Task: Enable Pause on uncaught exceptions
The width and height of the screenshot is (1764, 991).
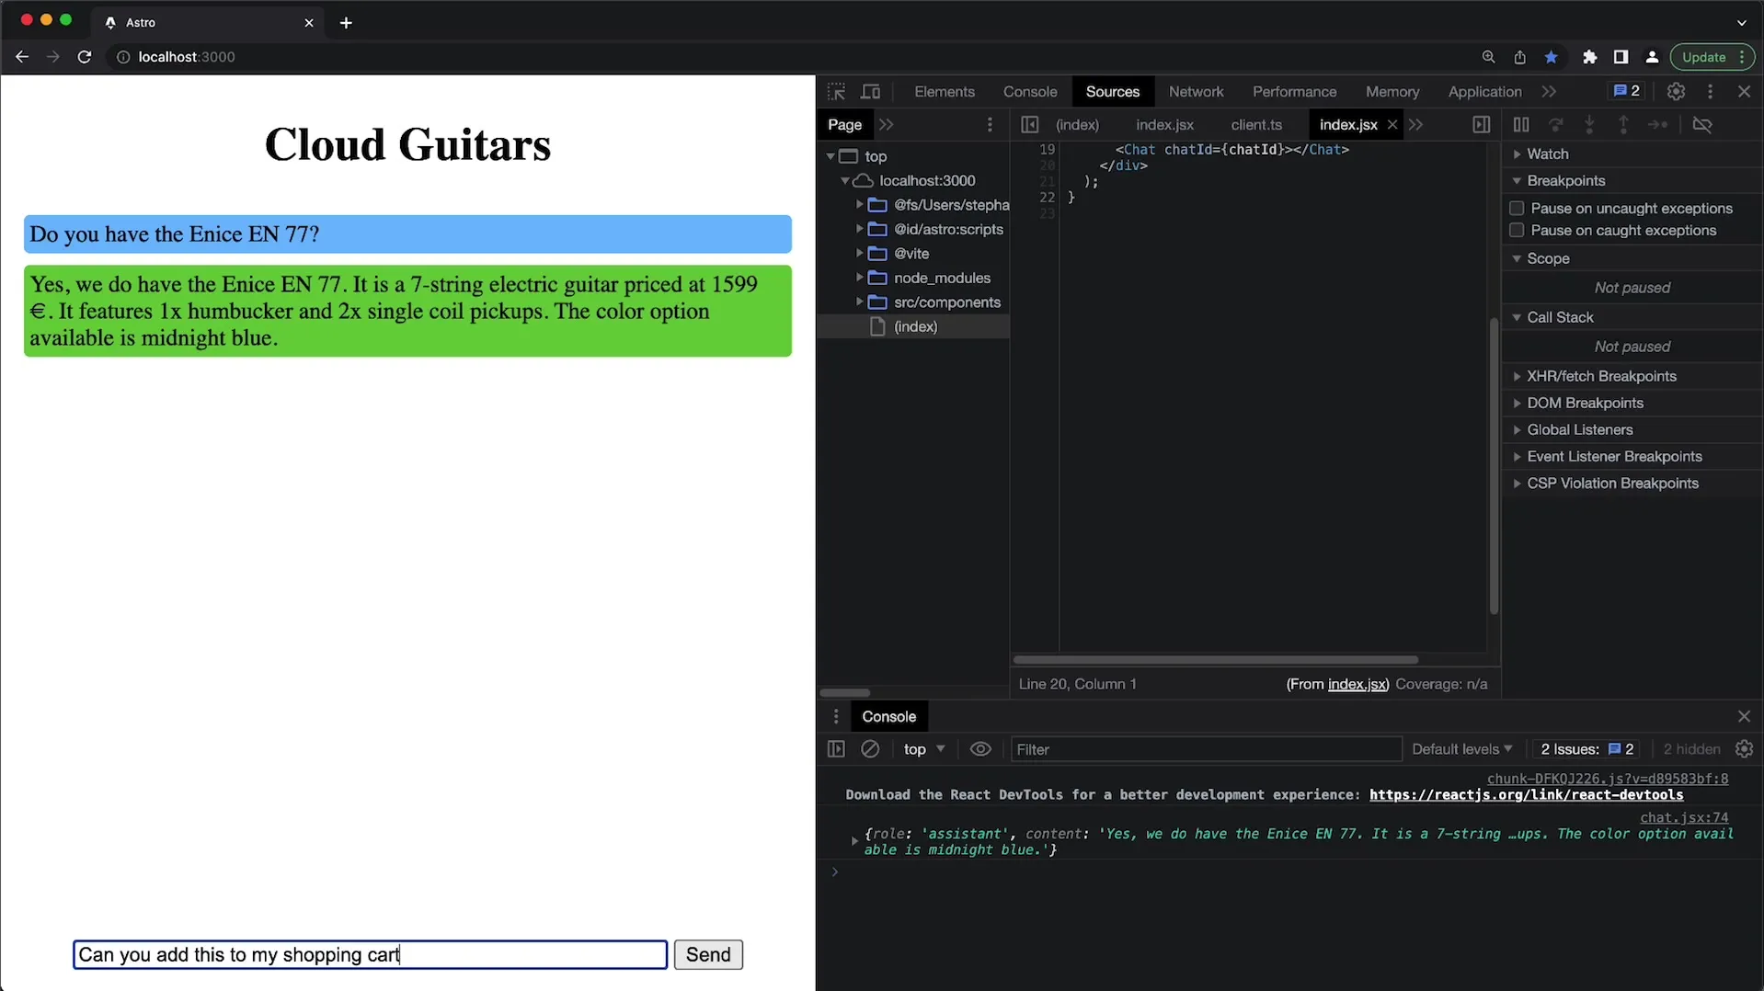Action: tap(1517, 209)
